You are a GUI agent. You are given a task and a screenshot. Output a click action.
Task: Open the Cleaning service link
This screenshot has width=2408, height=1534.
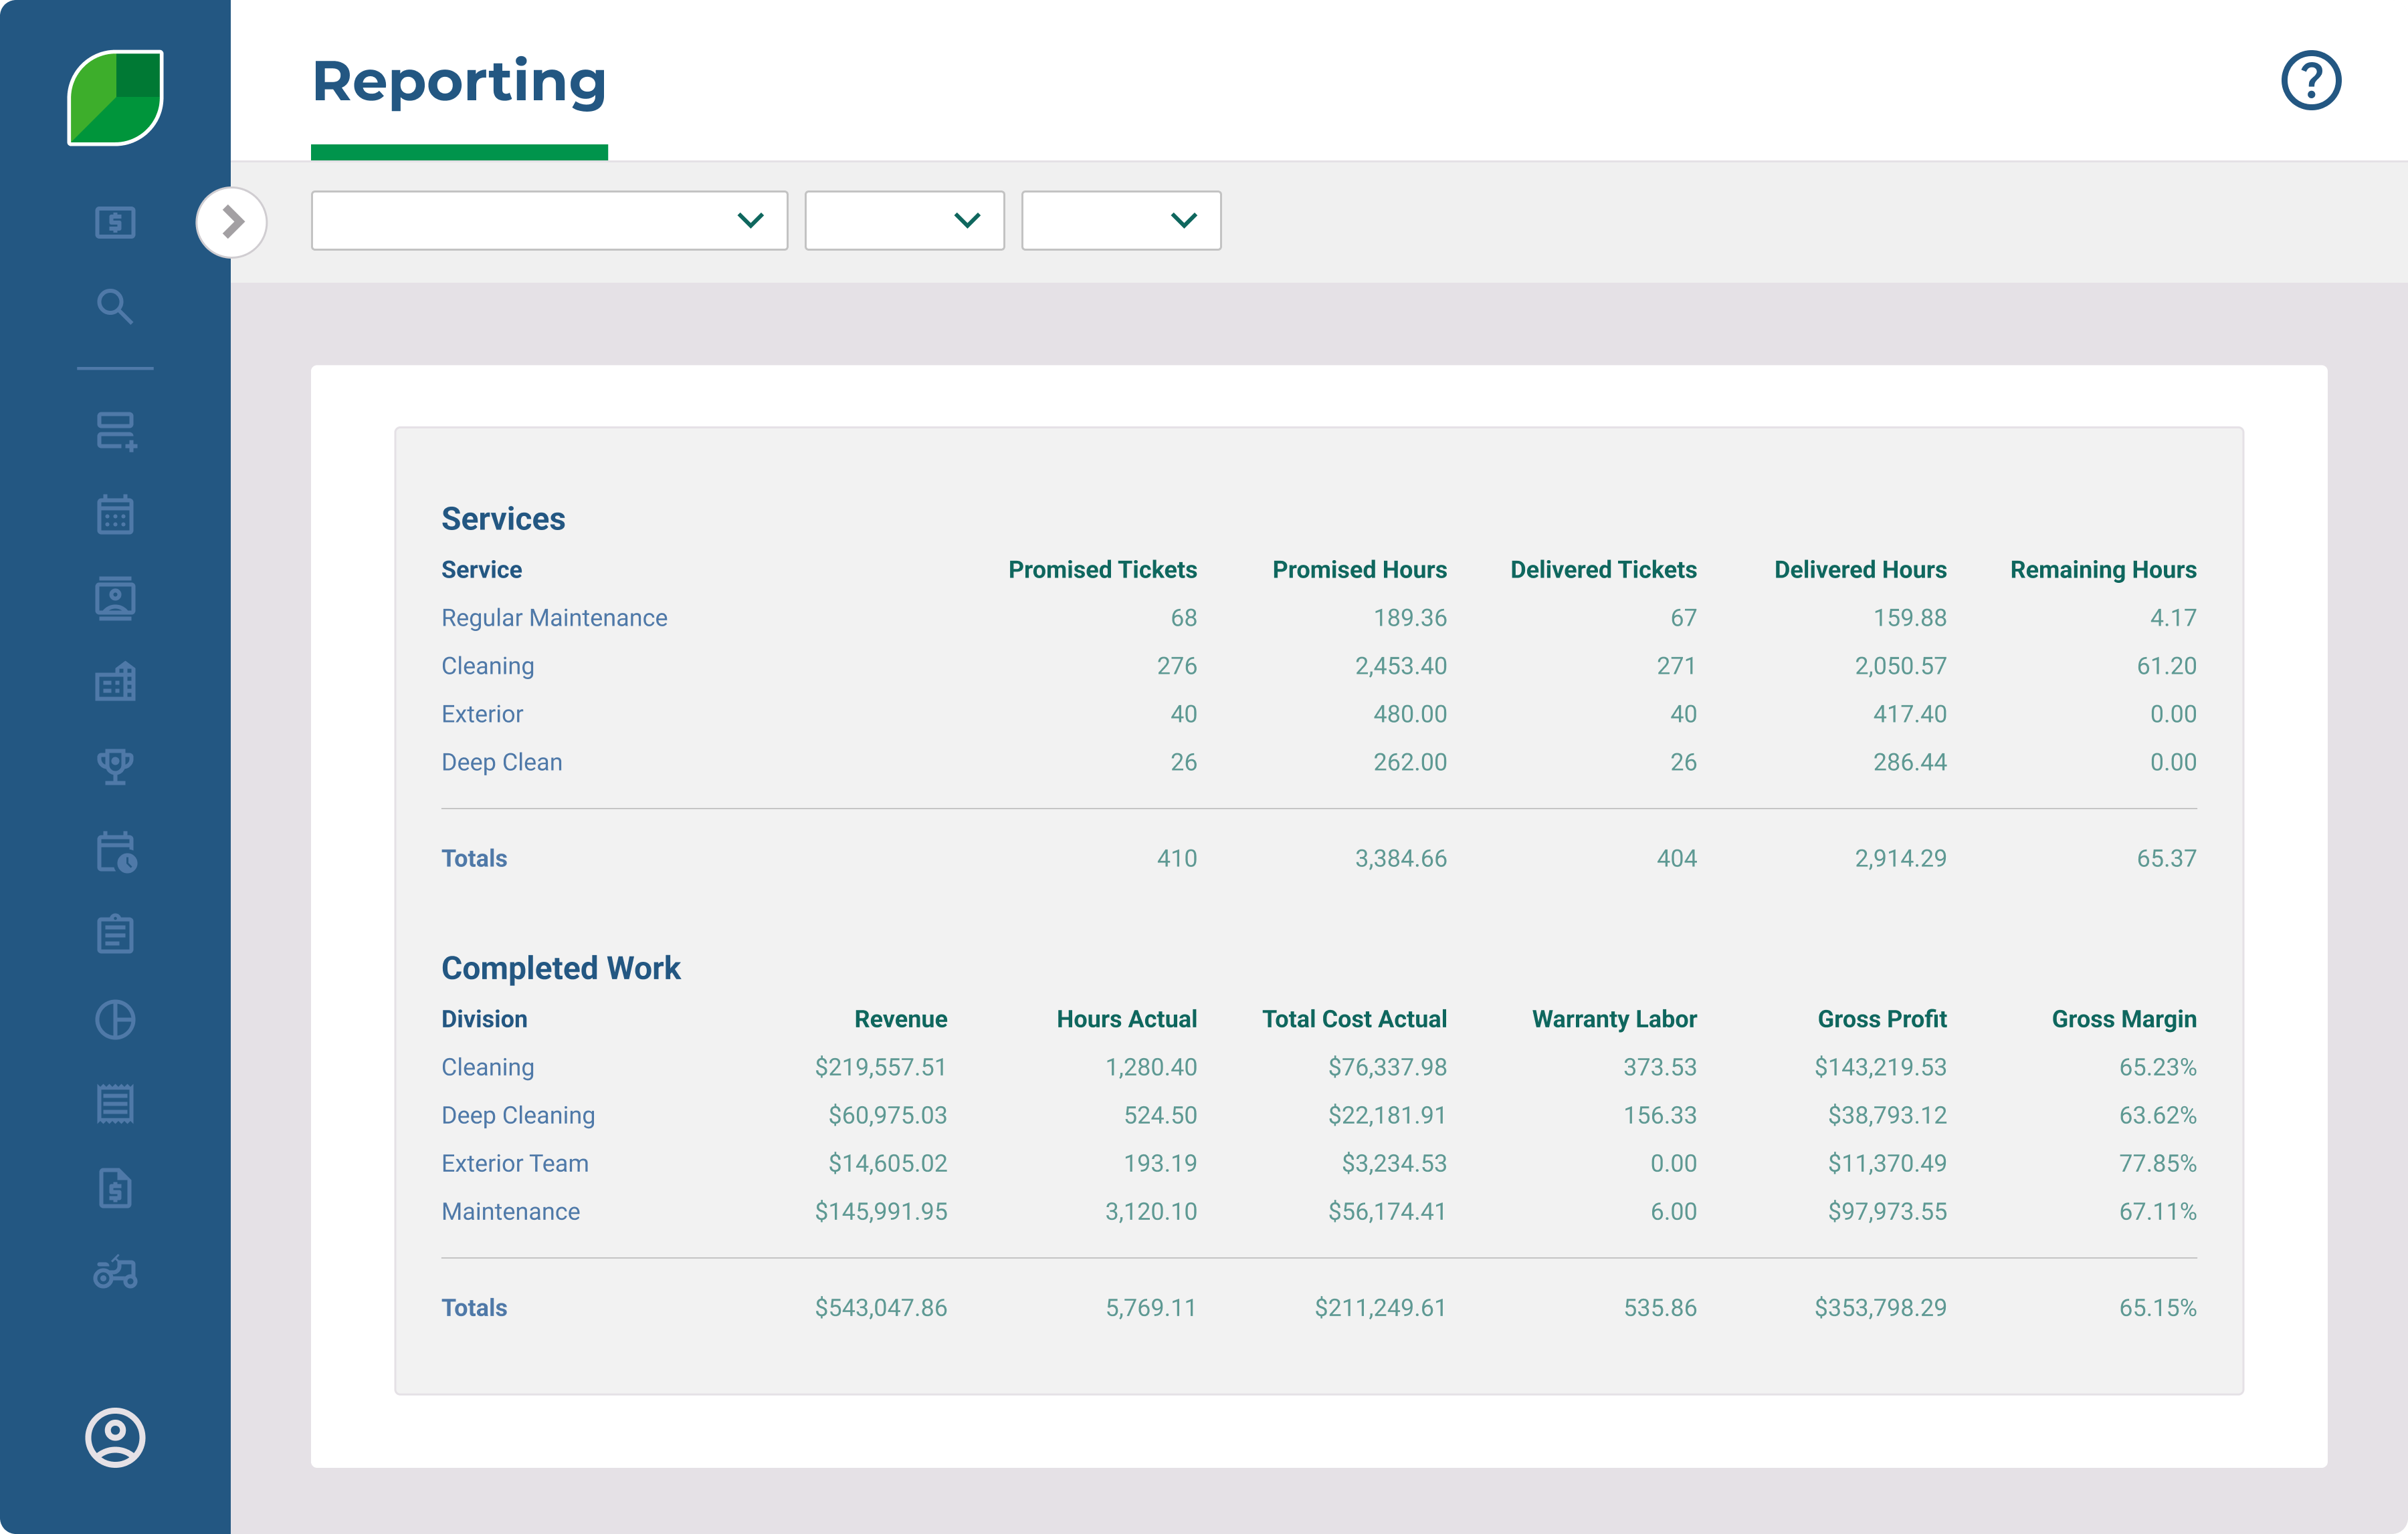point(487,666)
